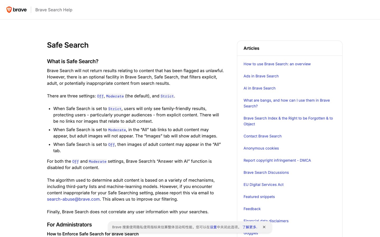Image resolution: width=380 pixels, height=237 pixels.
Task: Click 'Moderate' in the three settings sentence
Action: tap(115, 96)
